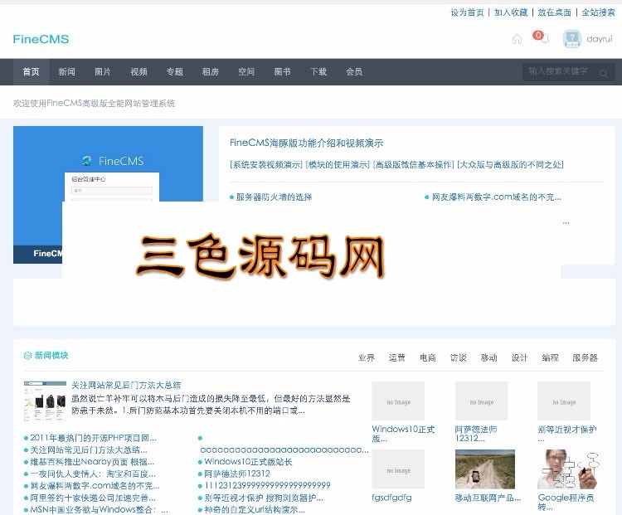Open MSN中国业务欲与Windows整合 article

[x=100, y=509]
